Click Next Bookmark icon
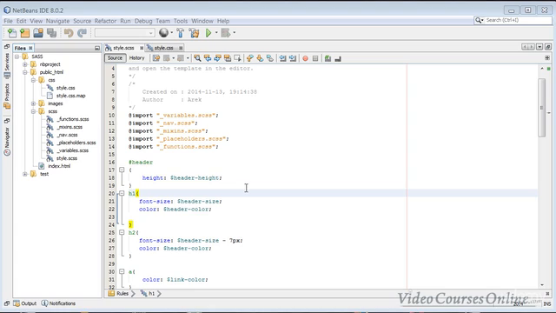 coord(260,58)
